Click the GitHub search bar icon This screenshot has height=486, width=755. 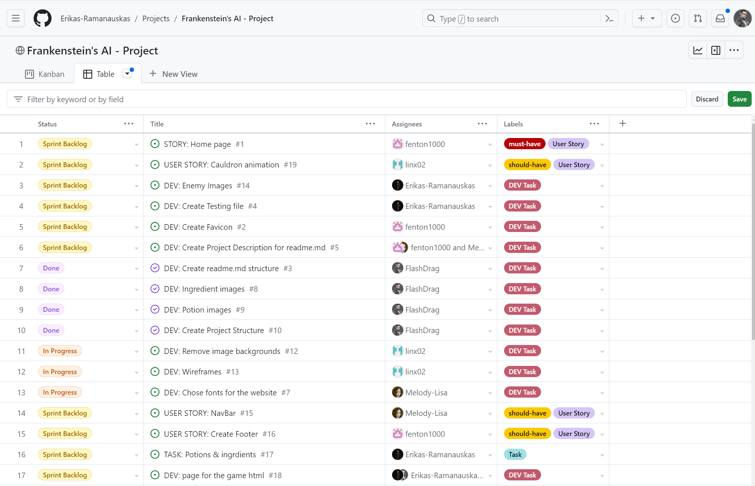[x=431, y=18]
